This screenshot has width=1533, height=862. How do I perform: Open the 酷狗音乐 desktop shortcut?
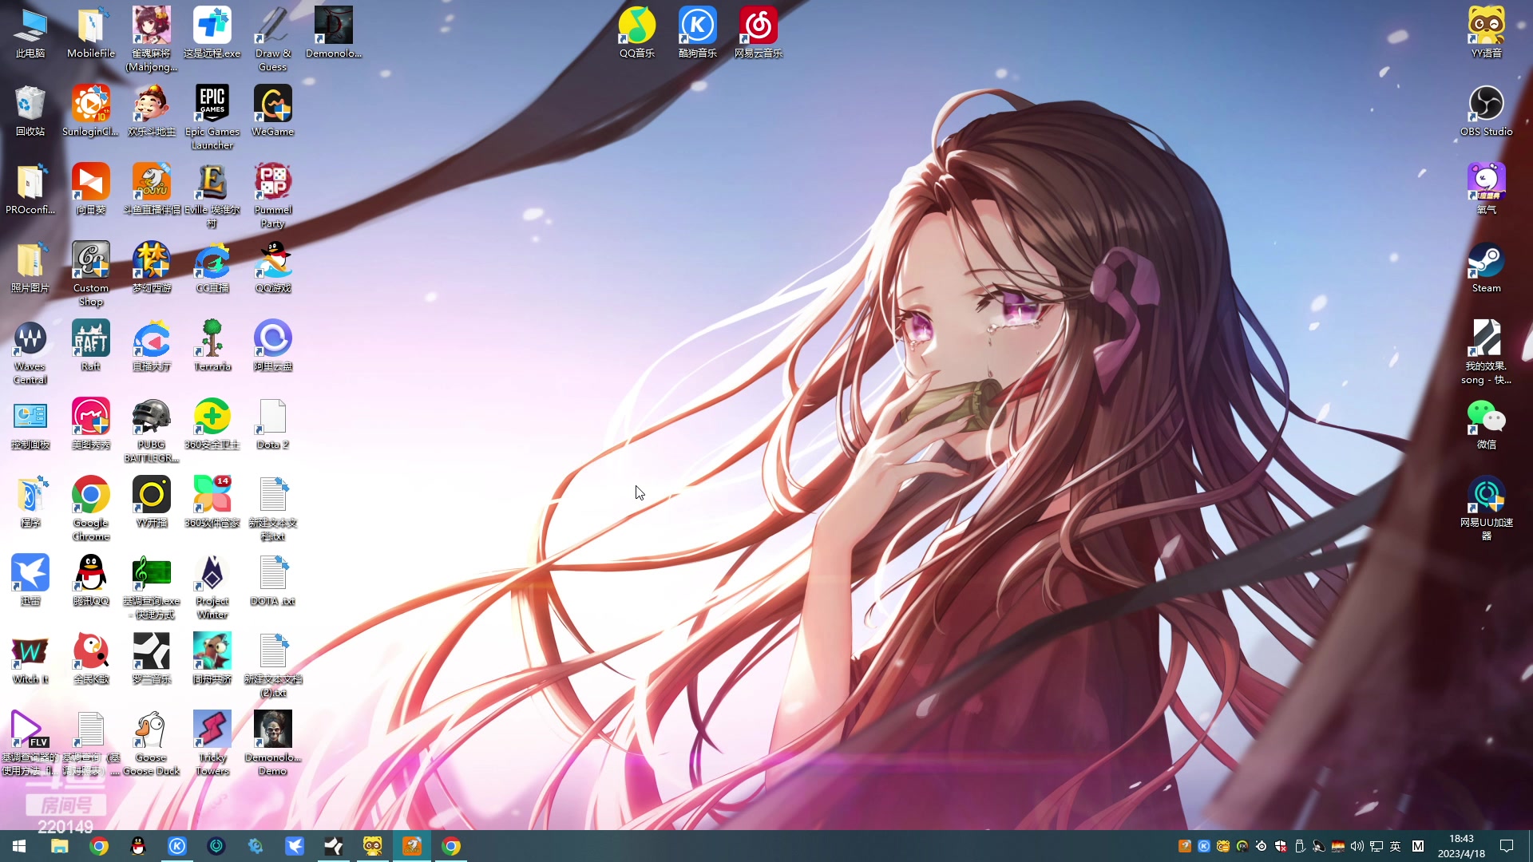click(698, 33)
